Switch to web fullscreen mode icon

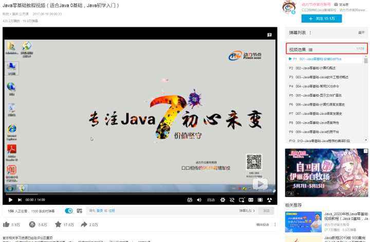coord(260,200)
